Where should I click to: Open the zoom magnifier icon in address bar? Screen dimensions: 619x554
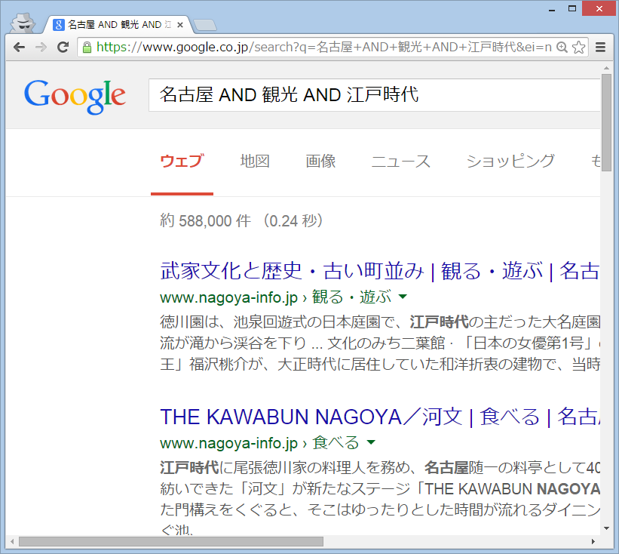(562, 48)
